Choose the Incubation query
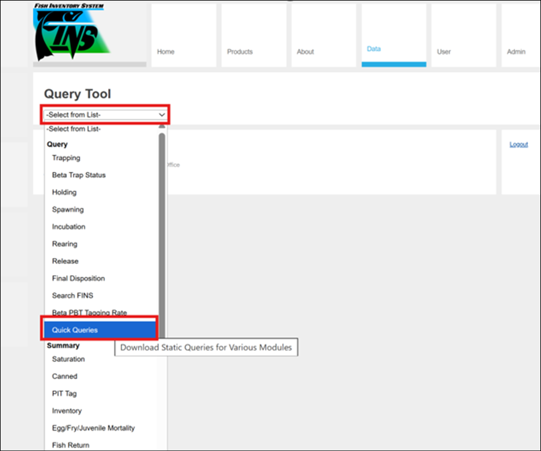 [68, 227]
